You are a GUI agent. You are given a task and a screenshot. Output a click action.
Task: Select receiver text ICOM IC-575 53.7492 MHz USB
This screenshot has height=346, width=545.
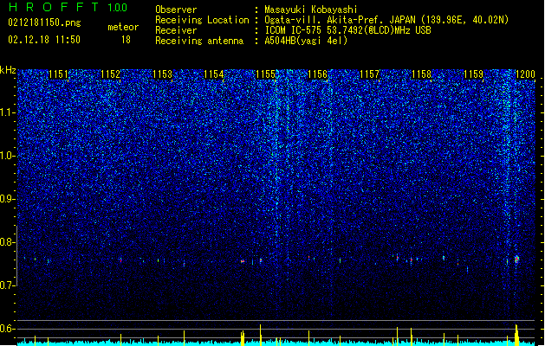(x=347, y=30)
